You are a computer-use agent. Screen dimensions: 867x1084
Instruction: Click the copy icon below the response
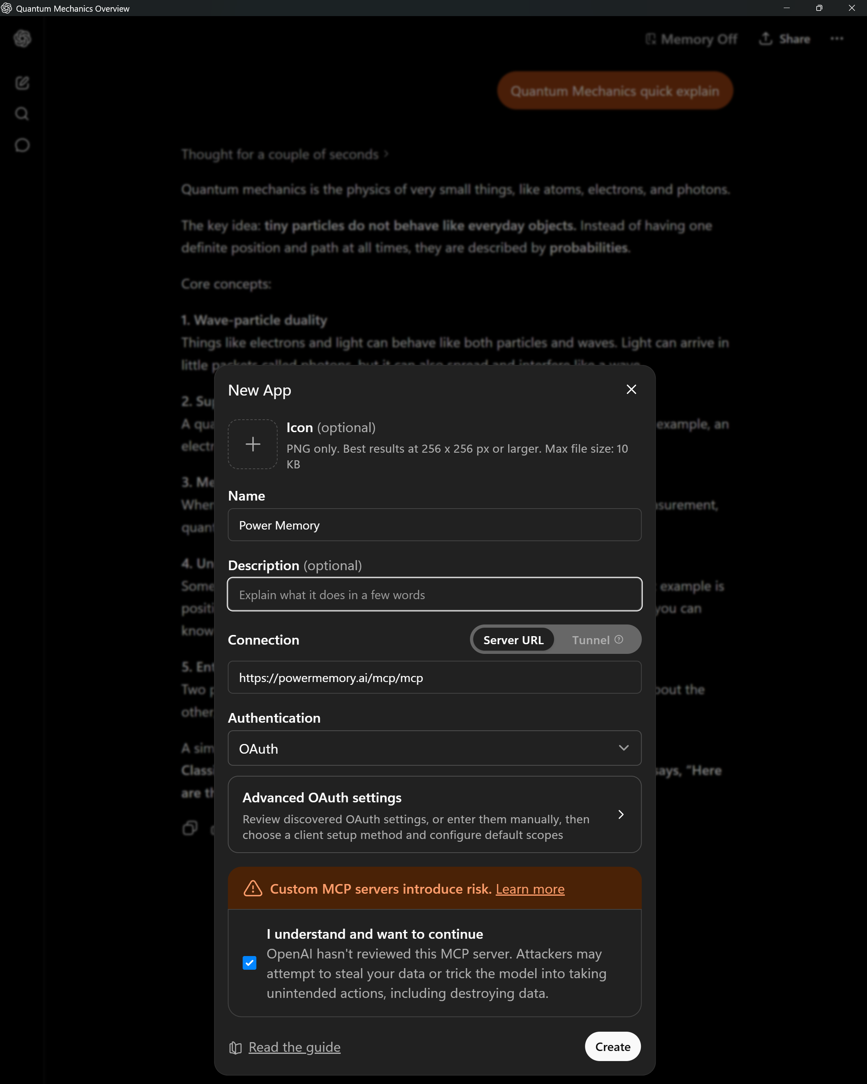(x=189, y=828)
